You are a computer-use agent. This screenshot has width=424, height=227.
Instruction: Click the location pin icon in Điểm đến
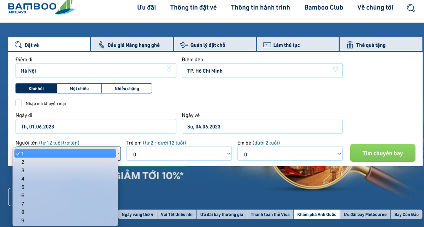click(x=335, y=69)
